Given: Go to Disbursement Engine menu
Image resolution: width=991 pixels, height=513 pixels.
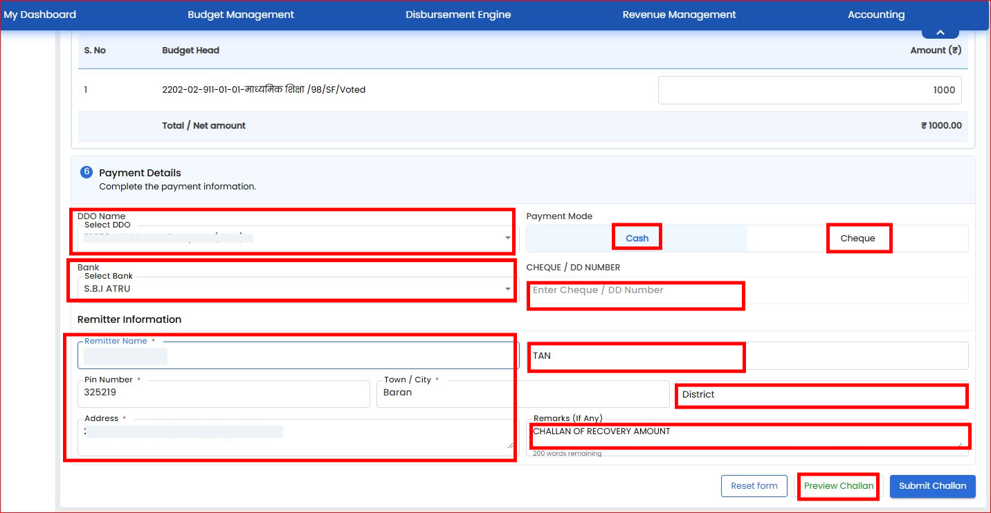Looking at the screenshot, I should pyautogui.click(x=458, y=15).
